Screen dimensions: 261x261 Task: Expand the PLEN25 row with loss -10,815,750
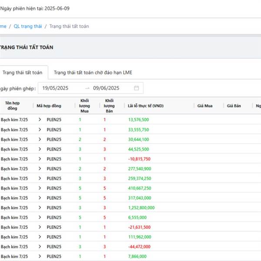pyautogui.click(x=40, y=159)
